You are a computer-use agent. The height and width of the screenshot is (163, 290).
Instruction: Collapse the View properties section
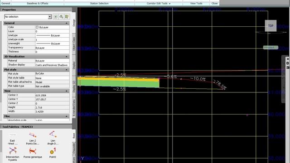[x=67, y=91]
